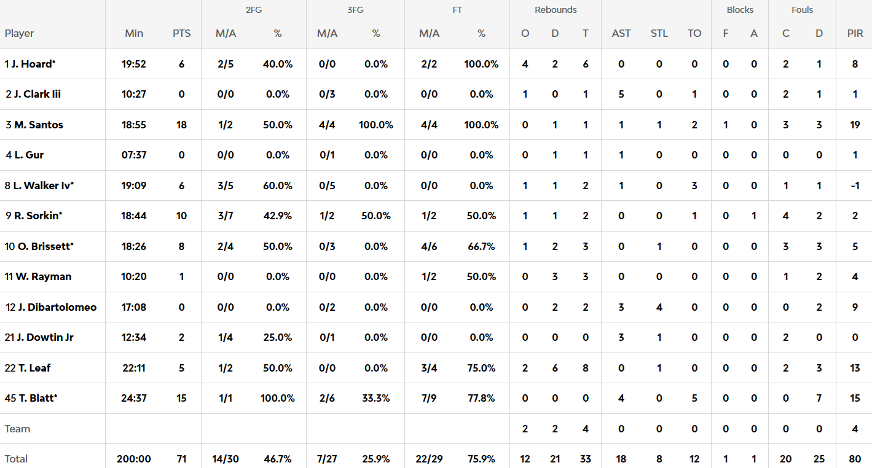The image size is (872, 468).
Task: Click the Fouls group header
Action: 802,10
